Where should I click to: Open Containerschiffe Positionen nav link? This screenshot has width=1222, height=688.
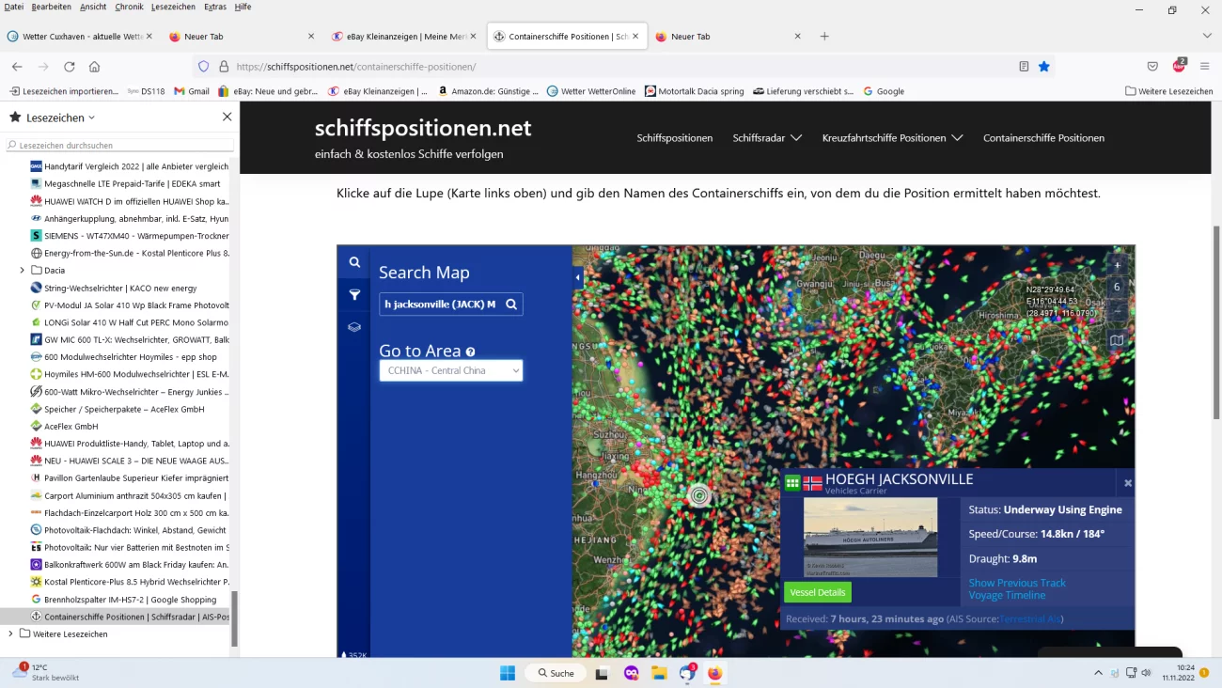1043,137
